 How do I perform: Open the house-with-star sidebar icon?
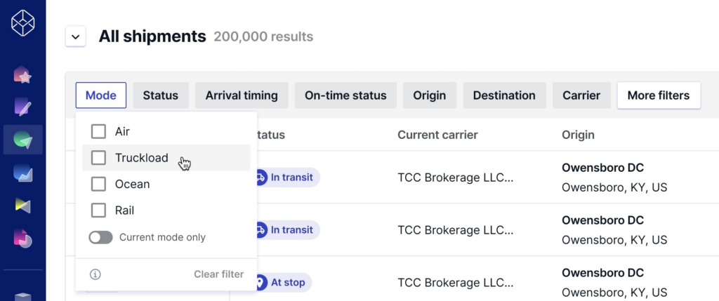[23, 75]
